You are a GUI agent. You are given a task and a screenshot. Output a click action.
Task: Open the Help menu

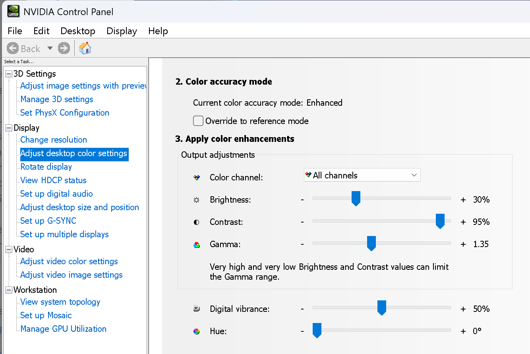(x=158, y=31)
